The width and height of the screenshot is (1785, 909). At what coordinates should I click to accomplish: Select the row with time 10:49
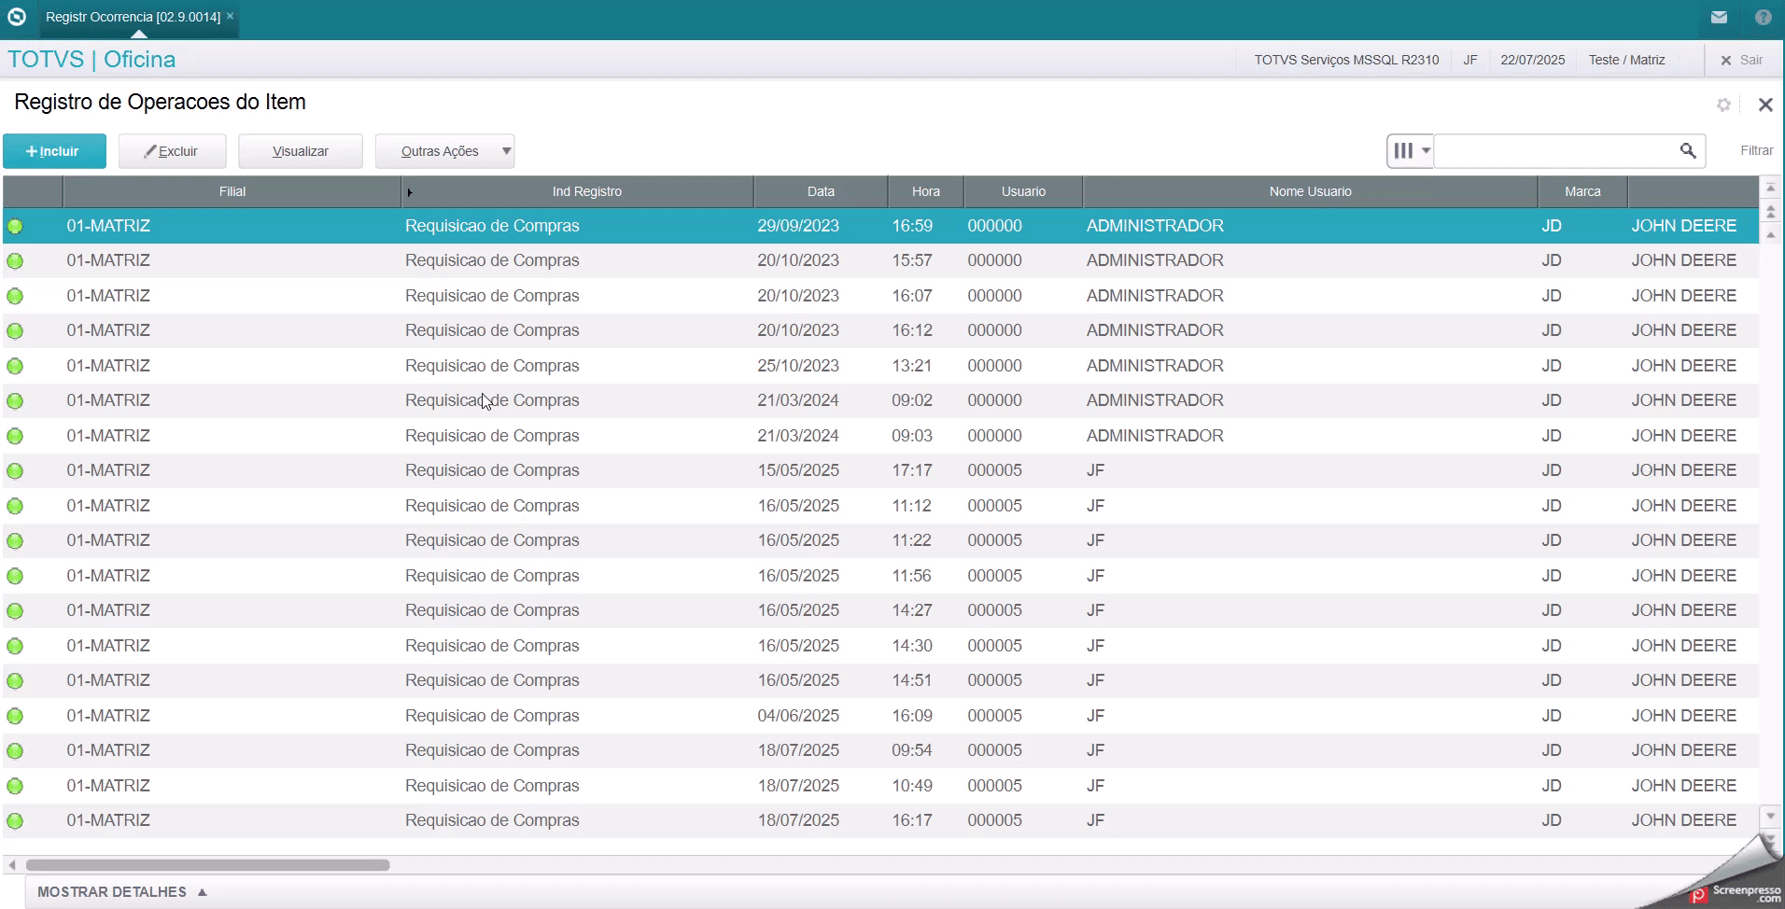880,786
